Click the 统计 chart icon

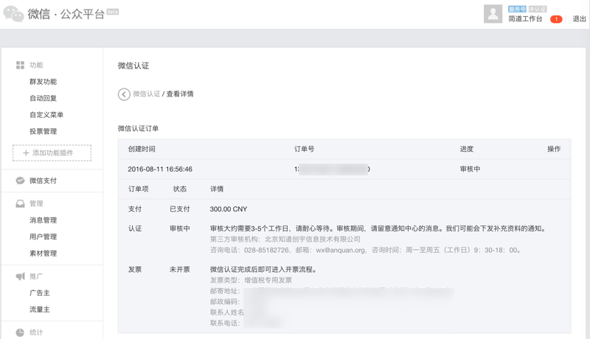click(20, 332)
